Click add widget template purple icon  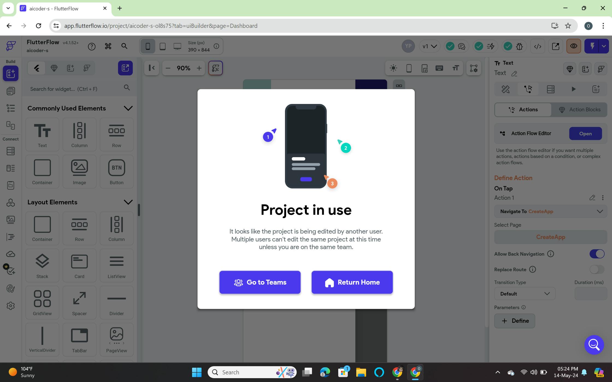(125, 68)
